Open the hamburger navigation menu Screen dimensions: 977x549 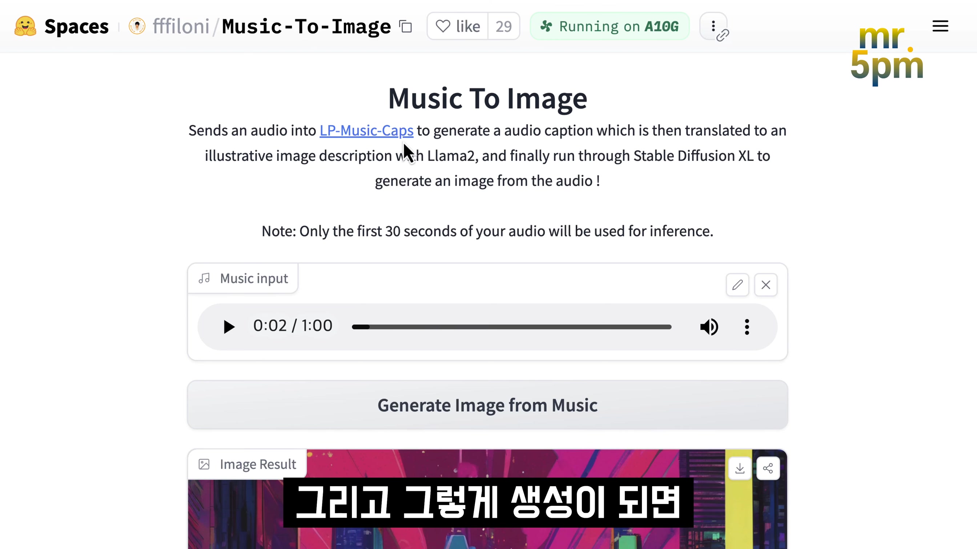point(940,26)
